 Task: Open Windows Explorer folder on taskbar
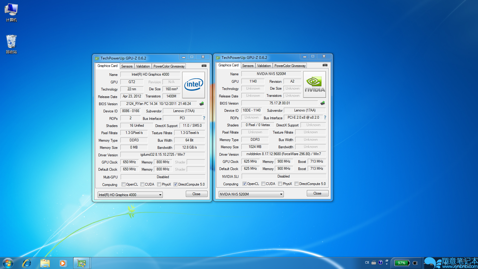coord(45,263)
